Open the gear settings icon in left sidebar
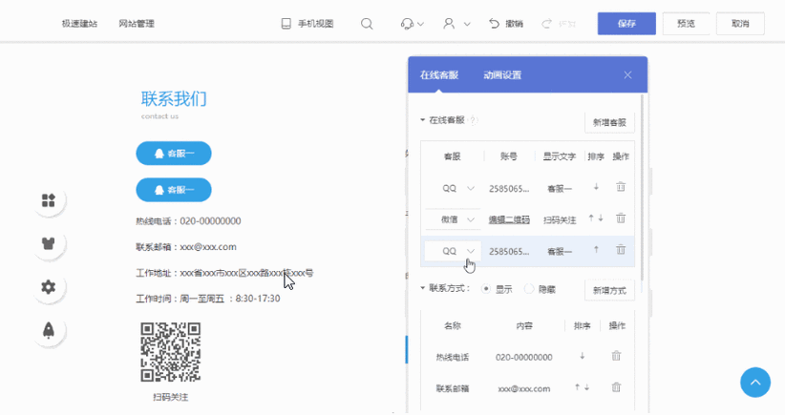Screen dimensions: 785x415 (49, 287)
